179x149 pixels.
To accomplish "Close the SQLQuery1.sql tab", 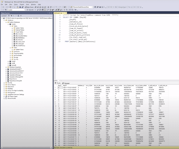I will 66,13.
